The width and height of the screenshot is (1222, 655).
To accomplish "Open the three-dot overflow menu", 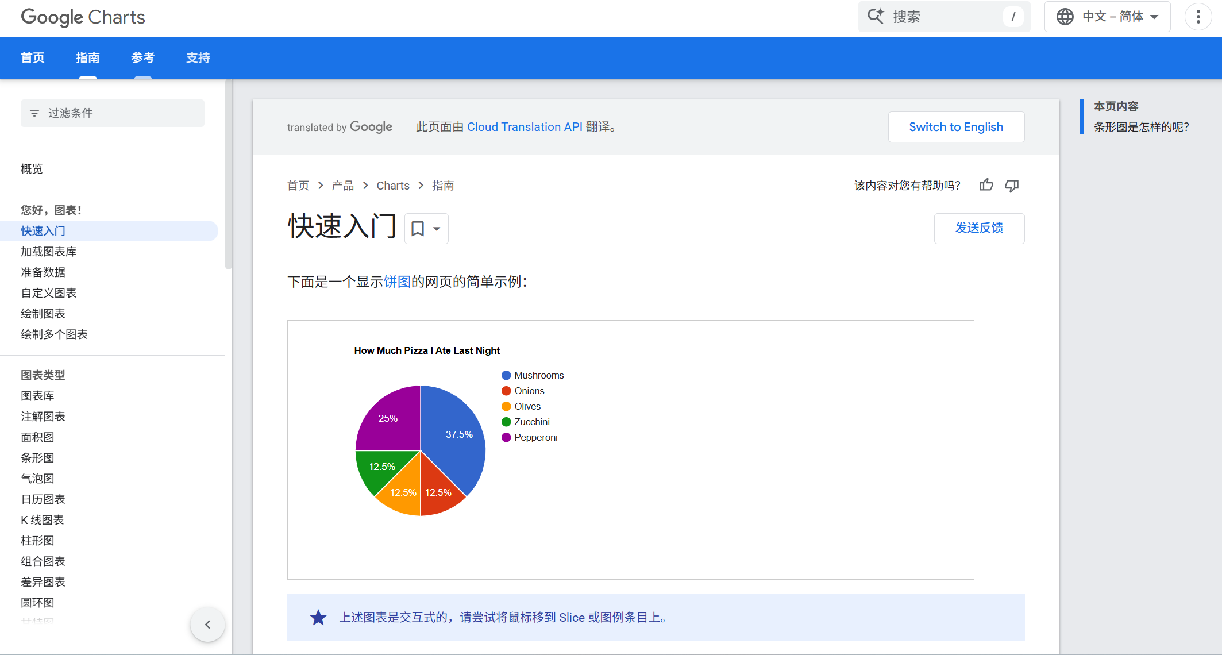I will (x=1198, y=17).
